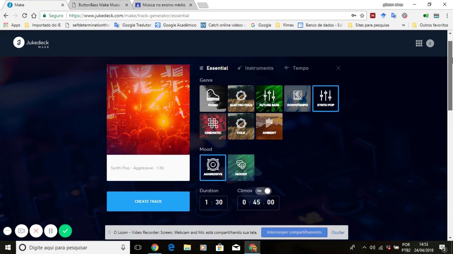Image resolution: width=453 pixels, height=254 pixels.
Task: Select the Electro Folk genre tile
Action: coord(241,98)
